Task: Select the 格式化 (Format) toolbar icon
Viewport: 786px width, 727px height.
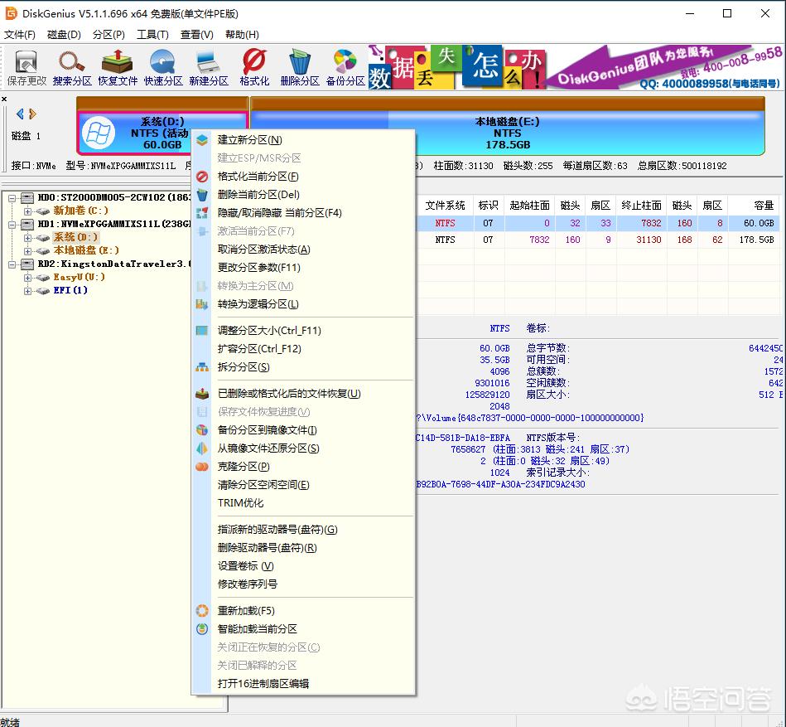Action: (x=253, y=65)
